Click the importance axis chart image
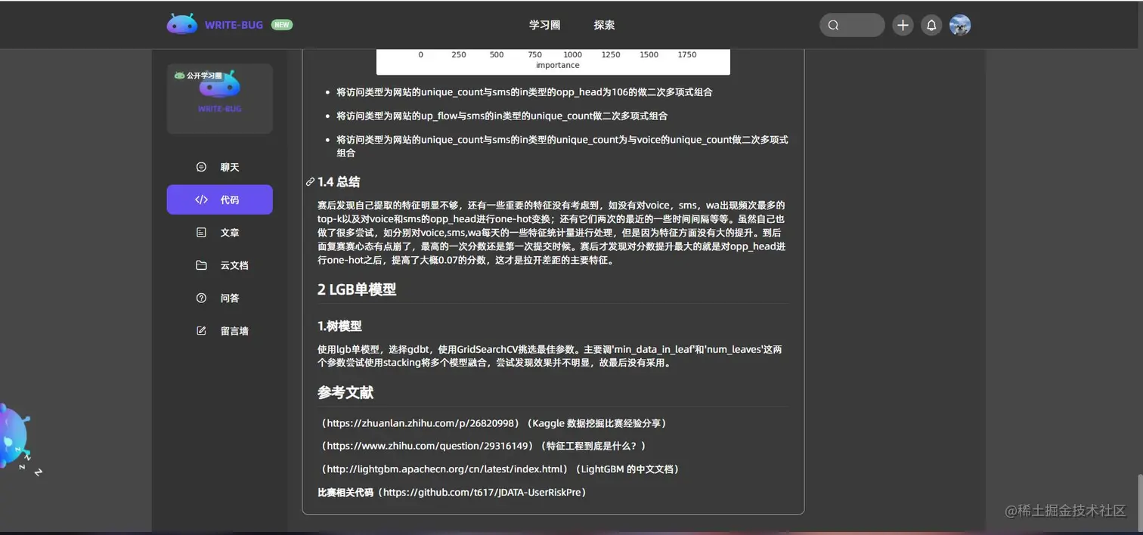 (553, 61)
